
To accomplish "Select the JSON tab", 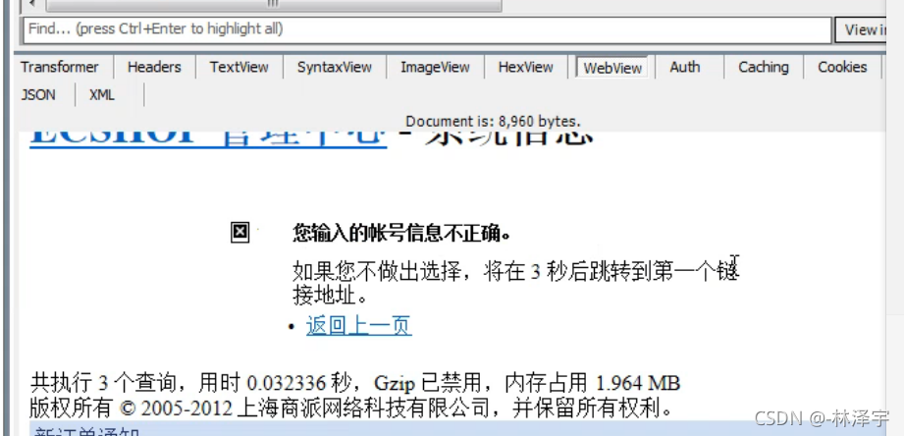I will [38, 95].
